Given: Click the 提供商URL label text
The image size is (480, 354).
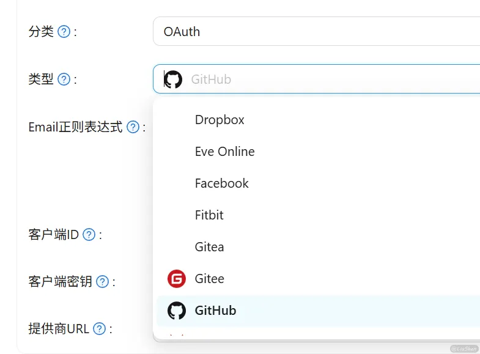Looking at the screenshot, I should tap(59, 329).
